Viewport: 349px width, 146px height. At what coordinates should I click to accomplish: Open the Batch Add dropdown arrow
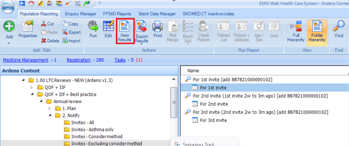(188, 44)
